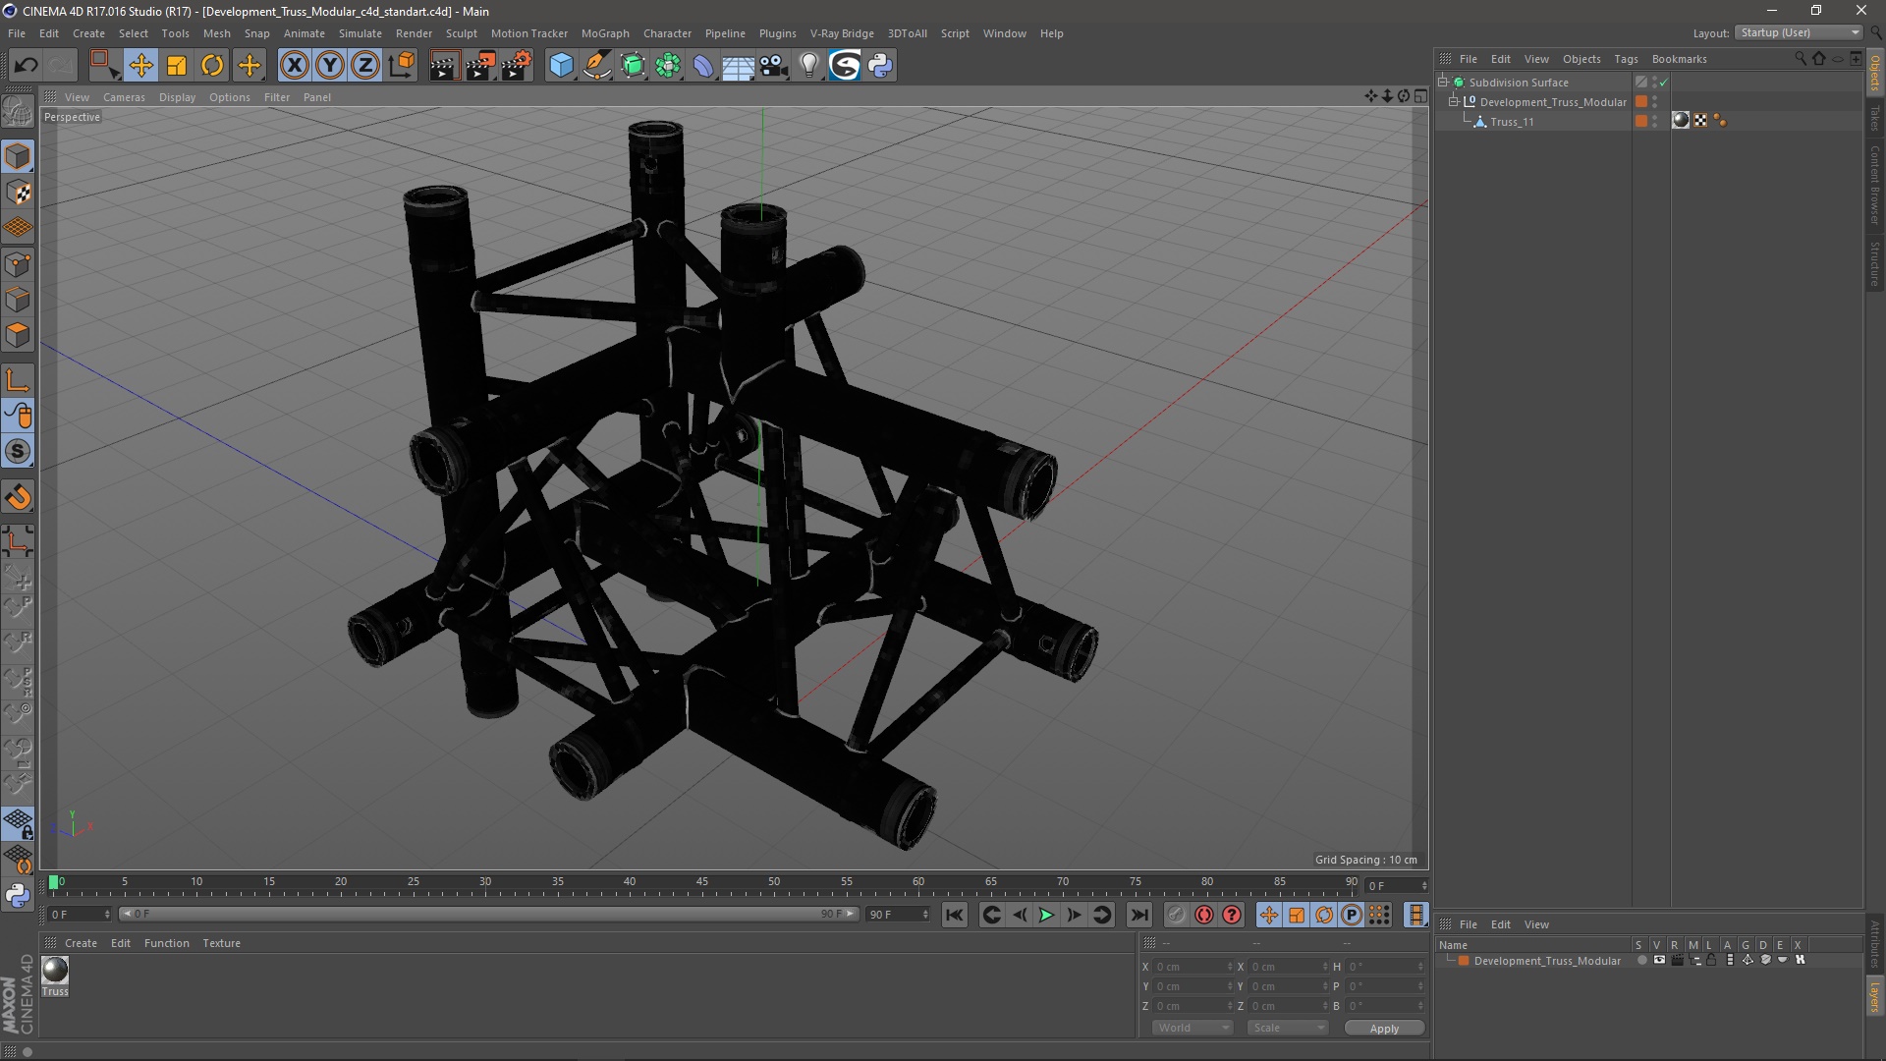The width and height of the screenshot is (1886, 1061).
Task: Open the floor environment icon
Action: (x=738, y=65)
